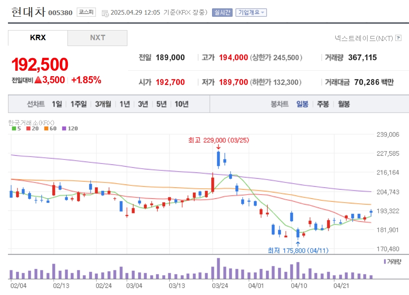This screenshot has height=295, width=409.
Task: Select the KRX tab
Action: click(x=38, y=38)
